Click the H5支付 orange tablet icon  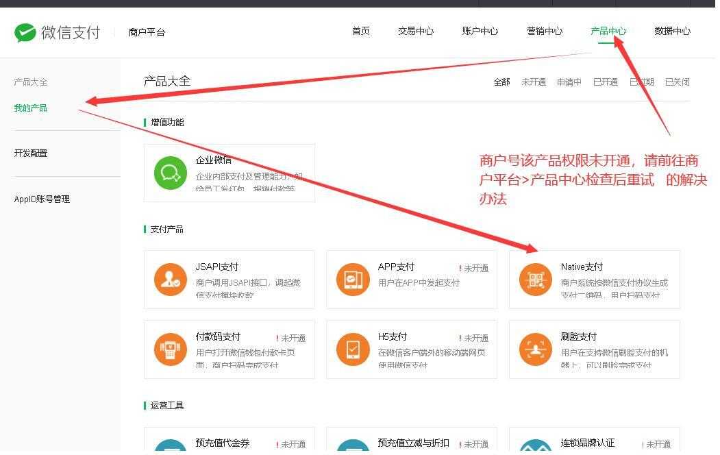(353, 349)
